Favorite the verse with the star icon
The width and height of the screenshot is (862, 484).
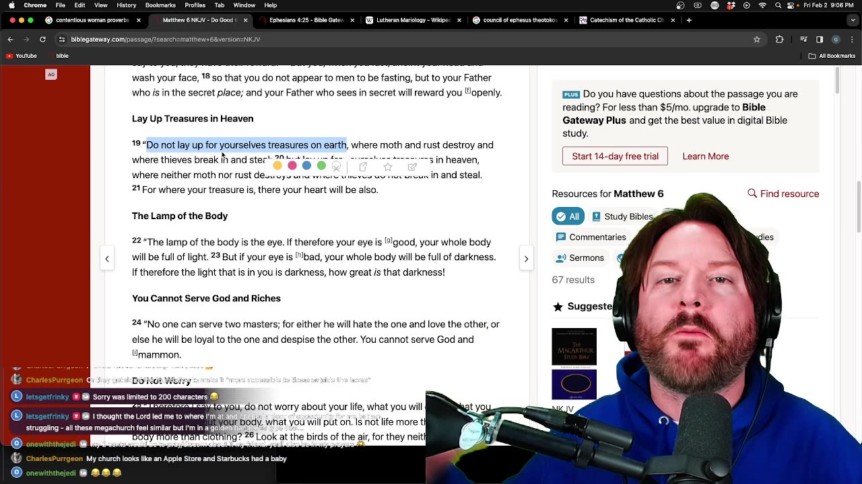pos(388,166)
